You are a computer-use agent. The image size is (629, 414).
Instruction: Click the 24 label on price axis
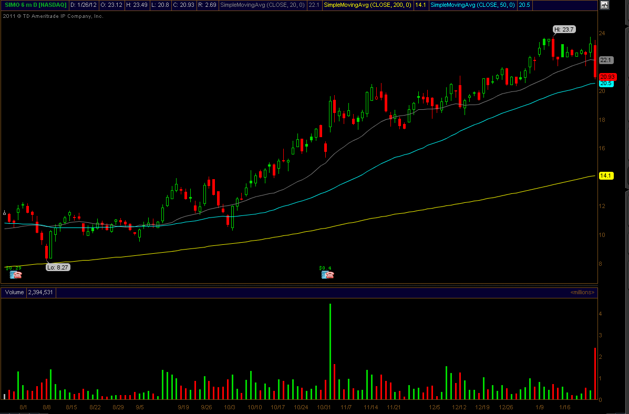[602, 33]
